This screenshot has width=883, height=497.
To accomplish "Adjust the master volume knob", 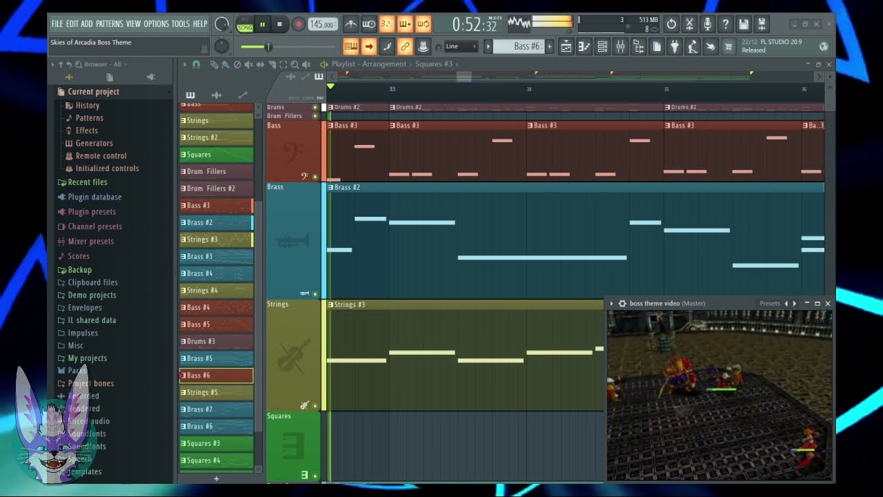I will [x=221, y=24].
